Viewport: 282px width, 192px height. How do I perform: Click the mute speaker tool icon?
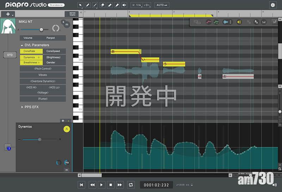point(124,5)
